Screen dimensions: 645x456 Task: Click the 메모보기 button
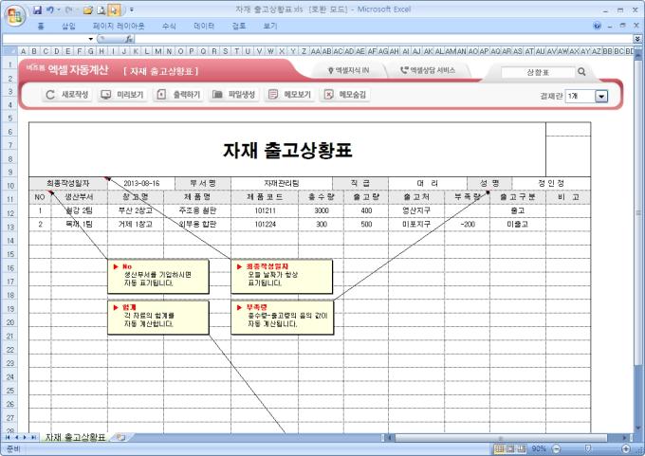289,95
